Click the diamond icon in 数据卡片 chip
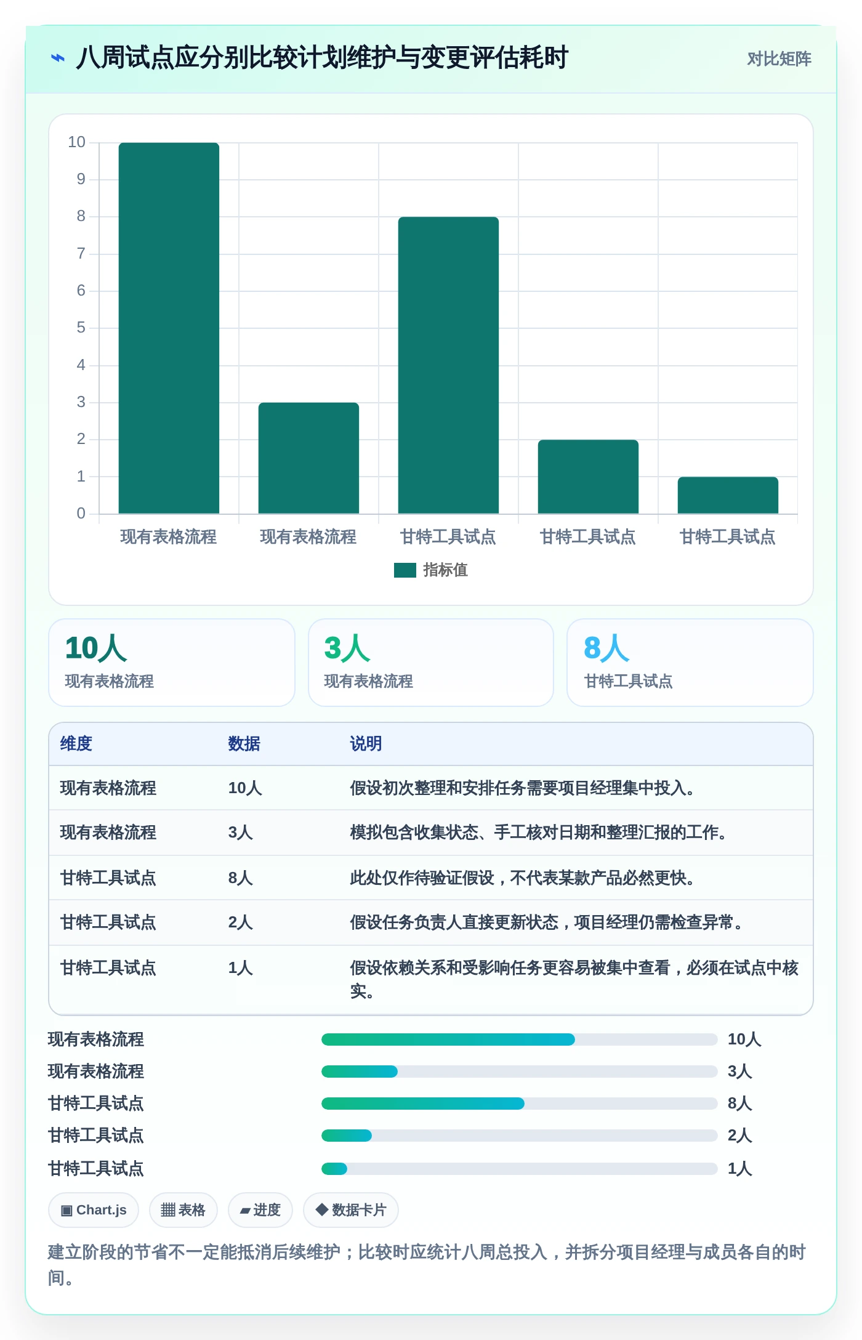 pos(321,1209)
